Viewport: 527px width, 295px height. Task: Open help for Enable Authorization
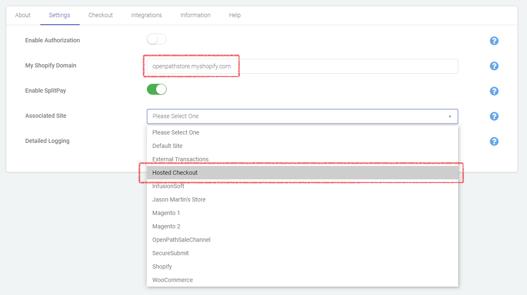click(494, 41)
